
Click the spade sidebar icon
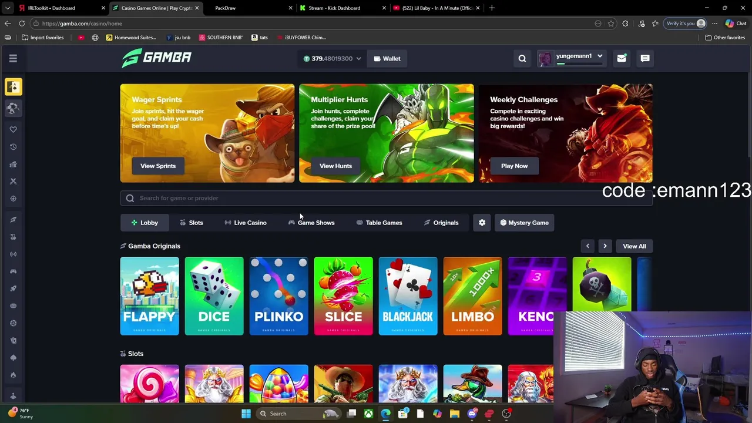click(13, 357)
